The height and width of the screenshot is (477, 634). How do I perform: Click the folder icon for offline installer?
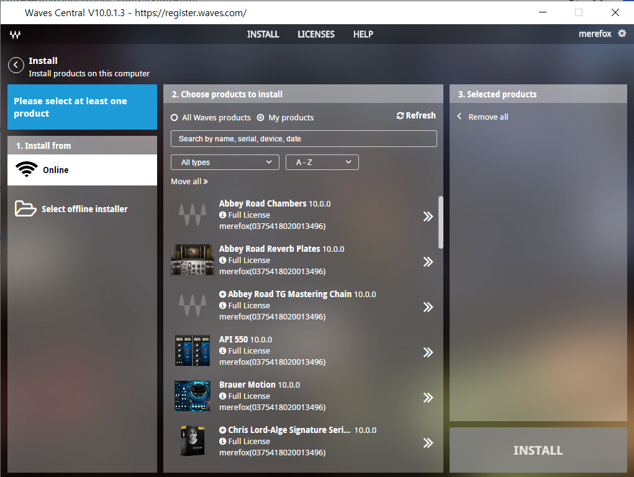click(25, 208)
